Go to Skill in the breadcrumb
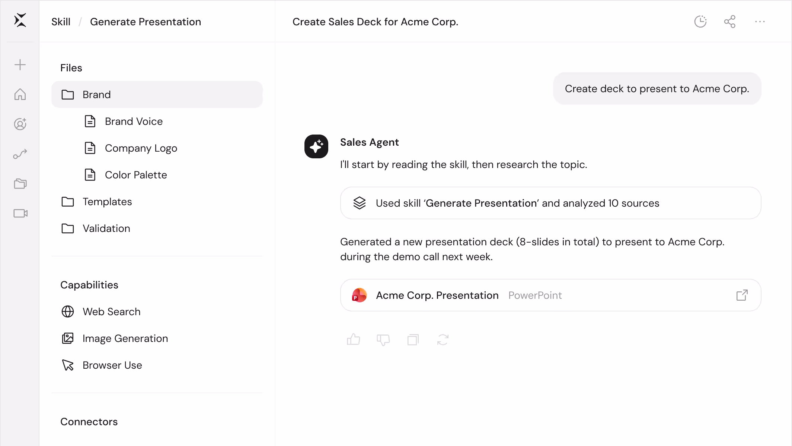The image size is (792, 446). point(61,22)
